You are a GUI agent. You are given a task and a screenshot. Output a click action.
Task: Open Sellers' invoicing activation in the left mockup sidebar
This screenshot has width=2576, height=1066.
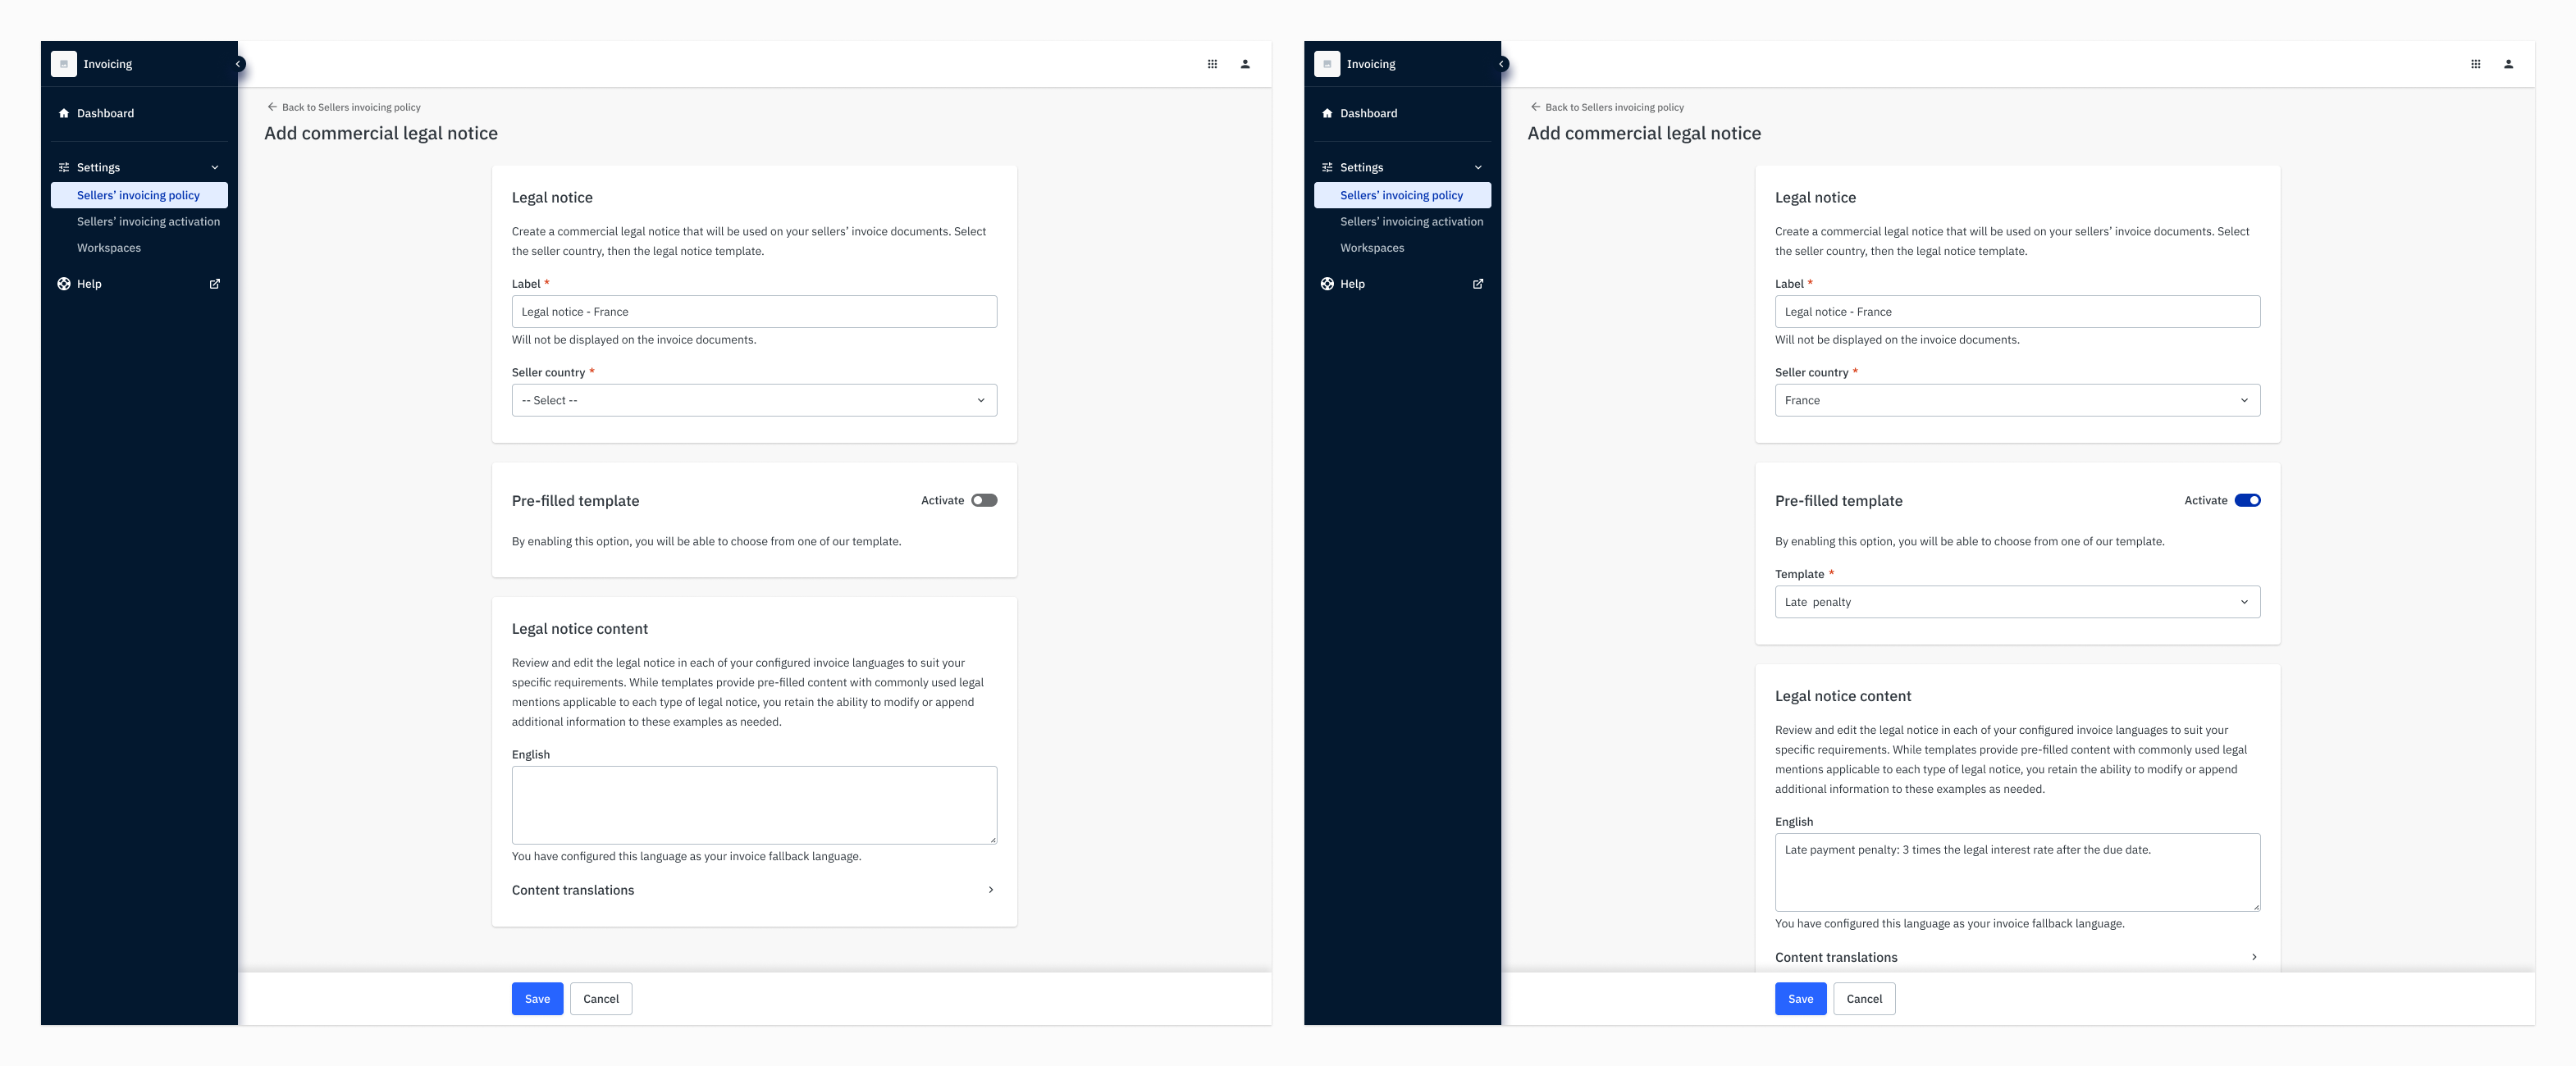click(148, 222)
